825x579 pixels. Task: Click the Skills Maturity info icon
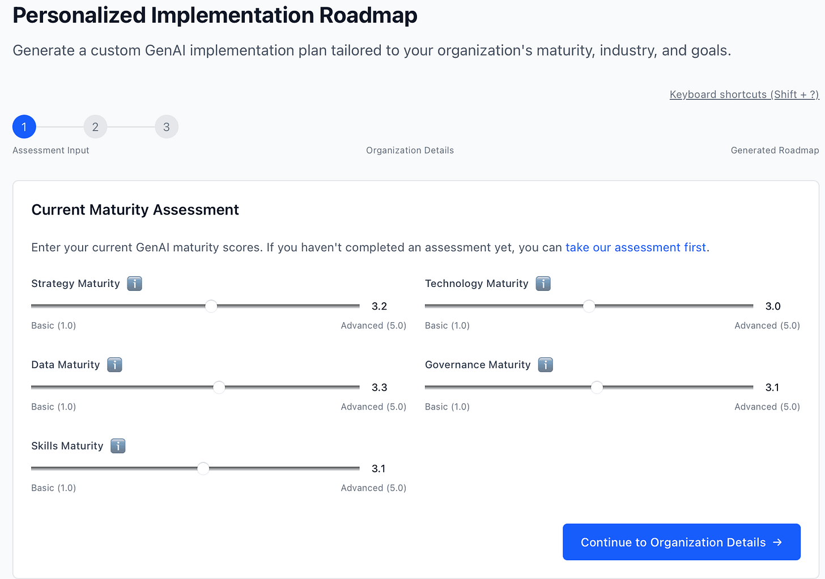[118, 446]
